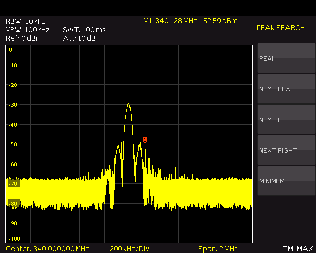Click the M1 marker readout text
The image size is (316, 253).
click(x=190, y=21)
